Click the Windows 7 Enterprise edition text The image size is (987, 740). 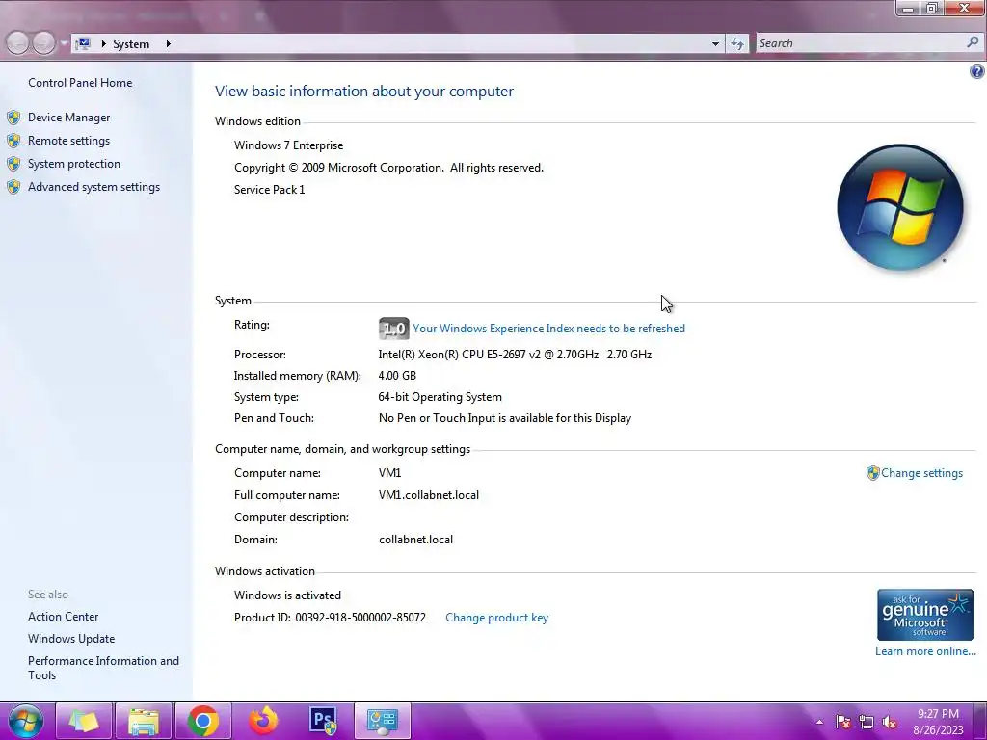(289, 145)
